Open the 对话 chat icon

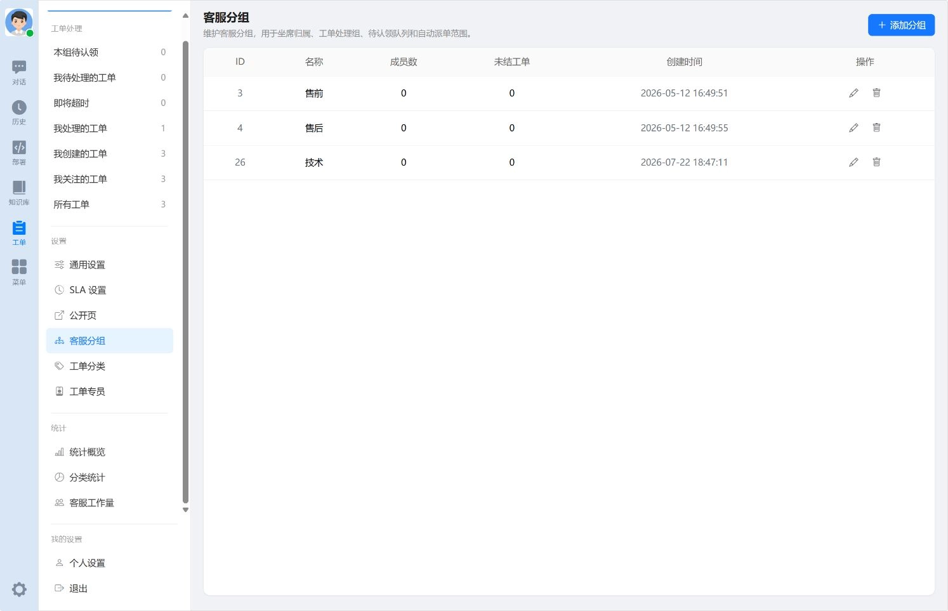(19, 67)
